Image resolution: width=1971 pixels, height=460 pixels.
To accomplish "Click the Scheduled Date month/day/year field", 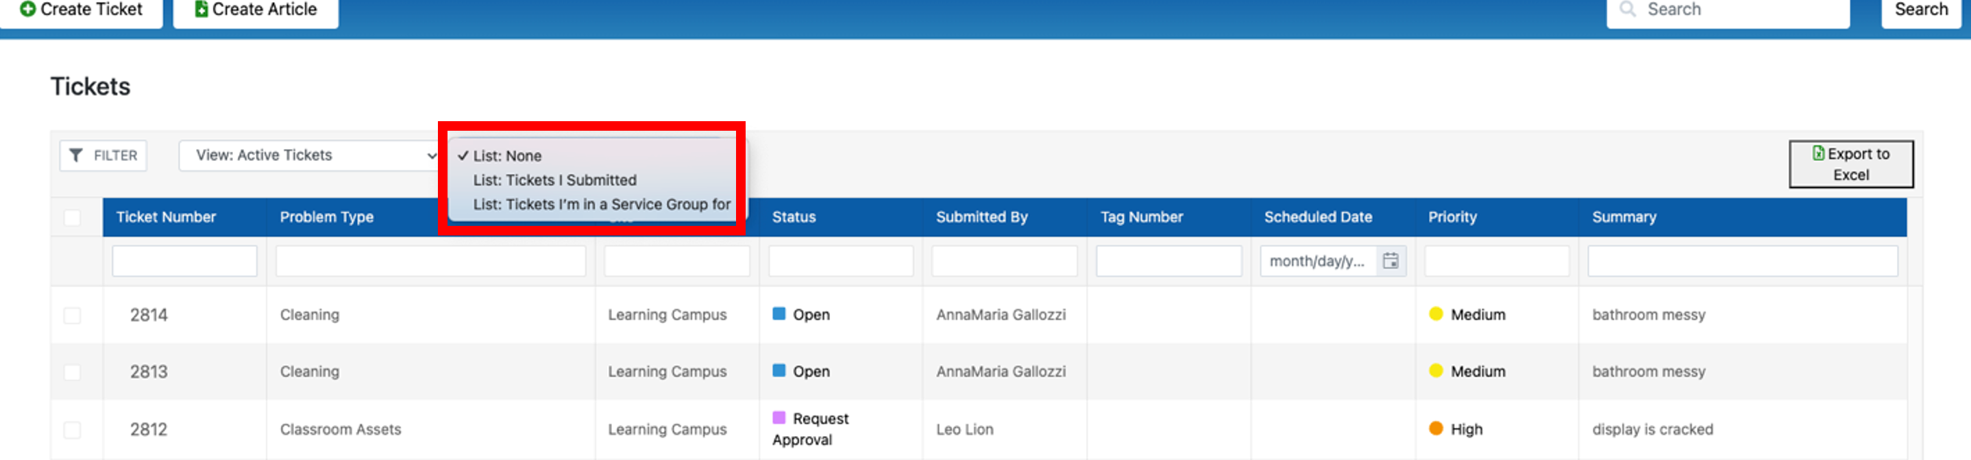I will click(1318, 261).
